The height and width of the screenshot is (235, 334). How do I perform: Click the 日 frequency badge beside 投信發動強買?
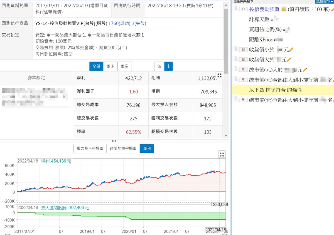pos(244,9)
